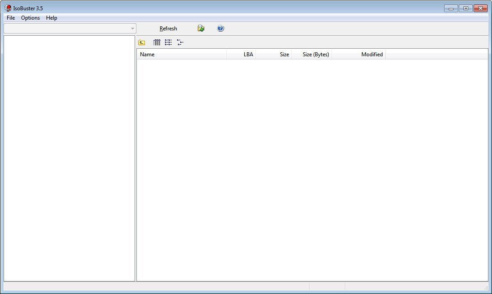Click the Size (Bytes) column header
This screenshot has width=492, height=294.
point(315,54)
